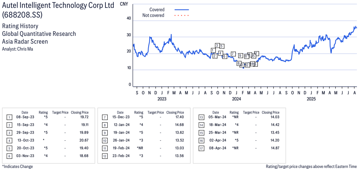Viewport: 361px width, 169px height.
Task: Select the Global Quantitative Research line
Action: [39, 34]
